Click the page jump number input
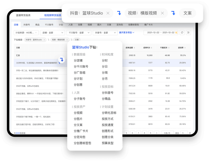 pos(184,133)
